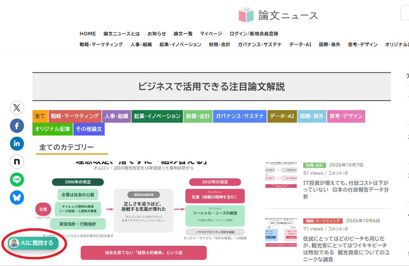Select the light green 財務・会計 category tab

coord(198,116)
